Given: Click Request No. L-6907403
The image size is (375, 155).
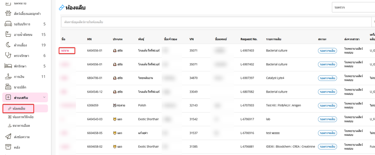Looking at the screenshot, I should 247,51.
